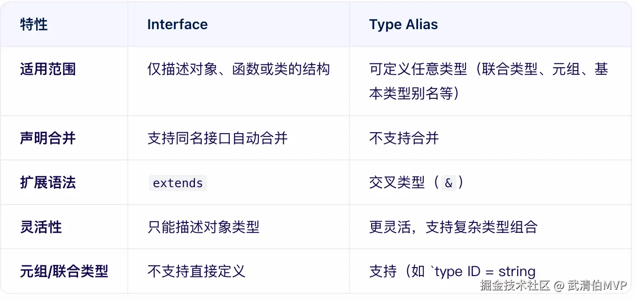Click the & inline code symbol
Image resolution: width=636 pixels, height=301 pixels.
449,183
